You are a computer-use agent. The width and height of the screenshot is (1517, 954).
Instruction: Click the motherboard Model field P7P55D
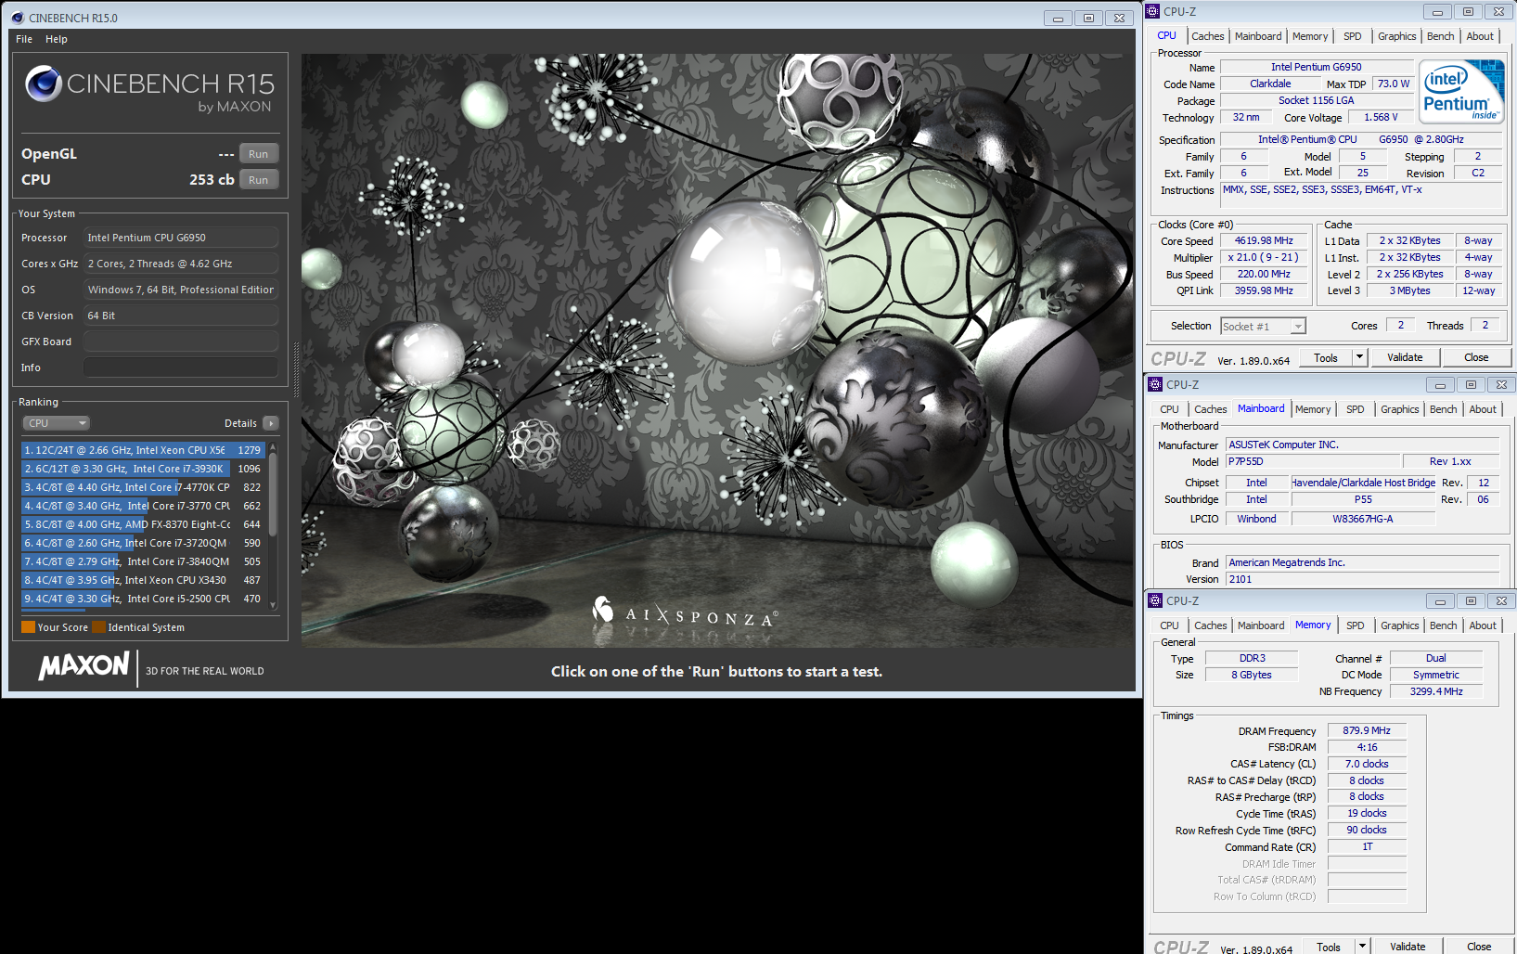1313,461
